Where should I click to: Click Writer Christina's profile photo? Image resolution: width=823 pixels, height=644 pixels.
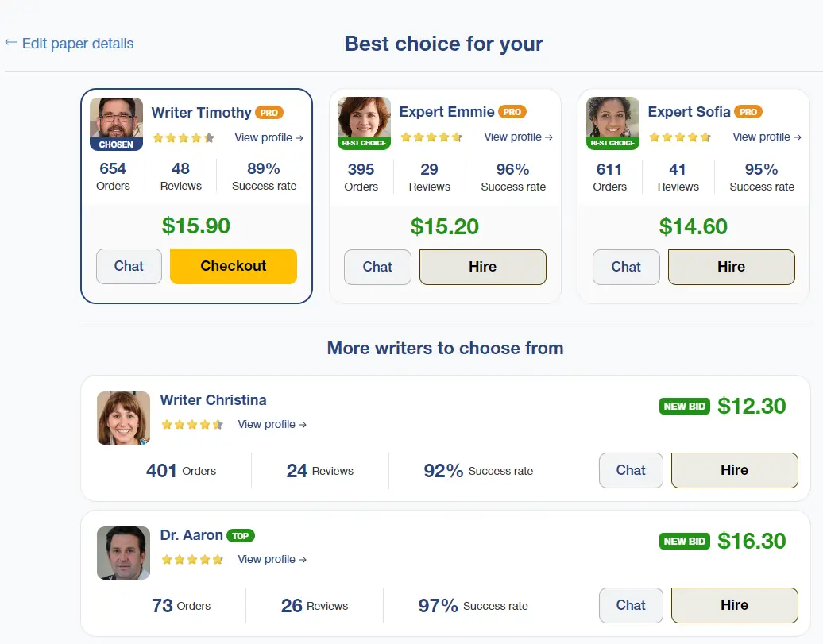[123, 418]
